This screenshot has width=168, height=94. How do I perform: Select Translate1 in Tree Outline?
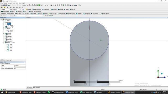[9, 37]
